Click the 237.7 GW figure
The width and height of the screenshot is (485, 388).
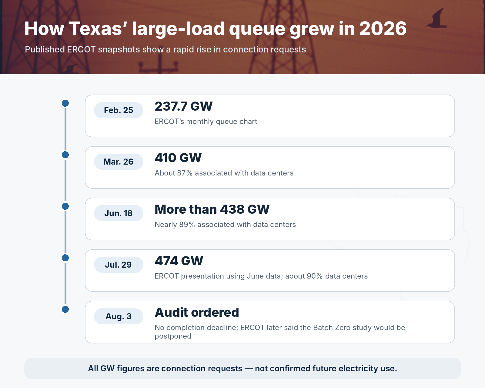(x=183, y=106)
